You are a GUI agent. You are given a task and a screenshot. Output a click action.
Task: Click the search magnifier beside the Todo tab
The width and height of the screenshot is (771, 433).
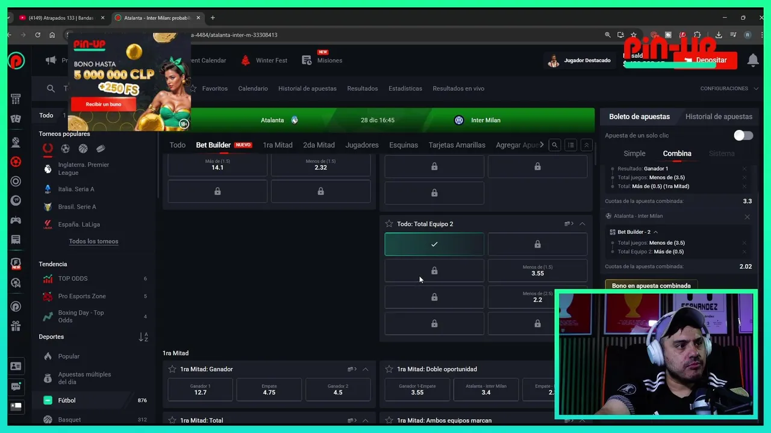51,88
